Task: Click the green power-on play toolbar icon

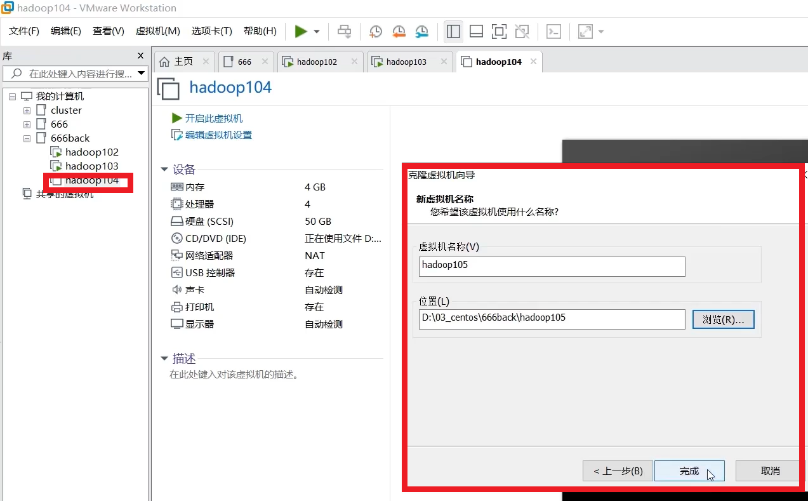Action: (301, 31)
